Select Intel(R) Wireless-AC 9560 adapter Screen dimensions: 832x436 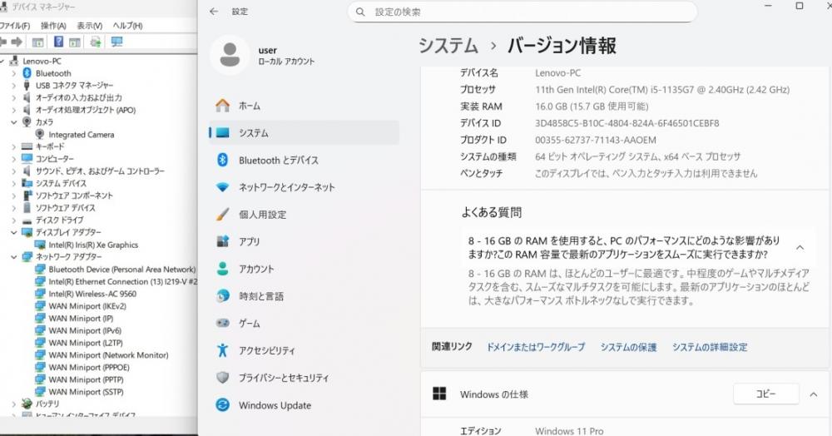pos(92,294)
